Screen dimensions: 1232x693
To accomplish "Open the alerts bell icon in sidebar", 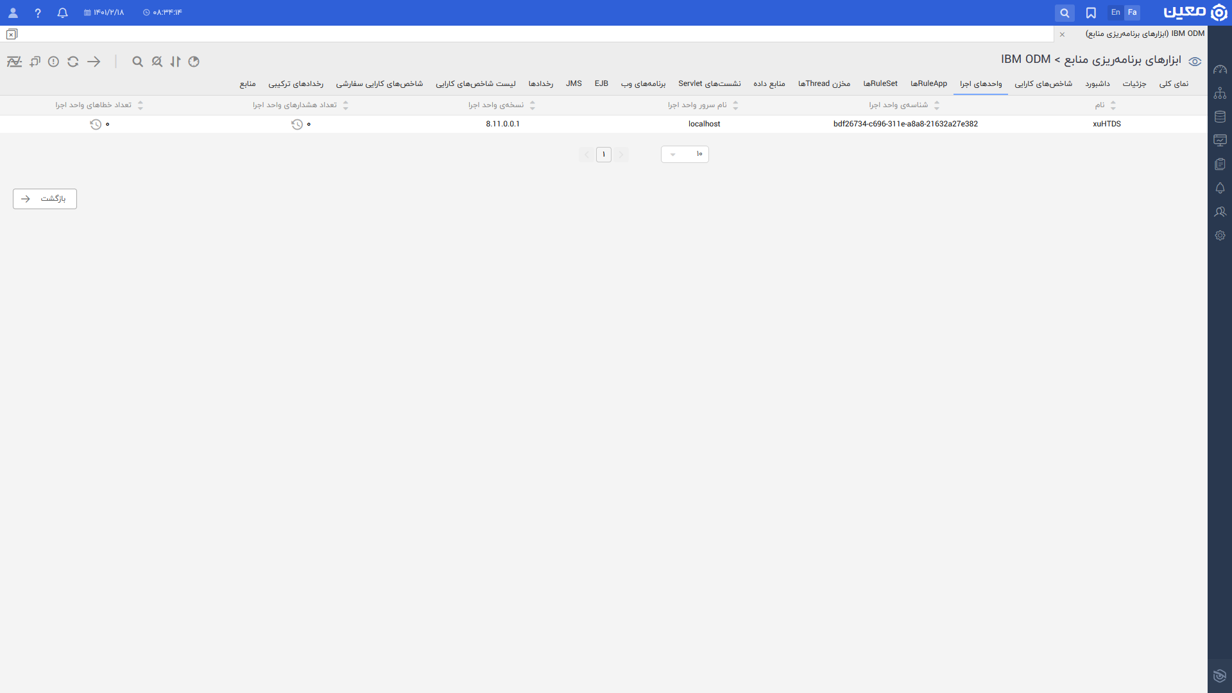I will coord(1220,188).
